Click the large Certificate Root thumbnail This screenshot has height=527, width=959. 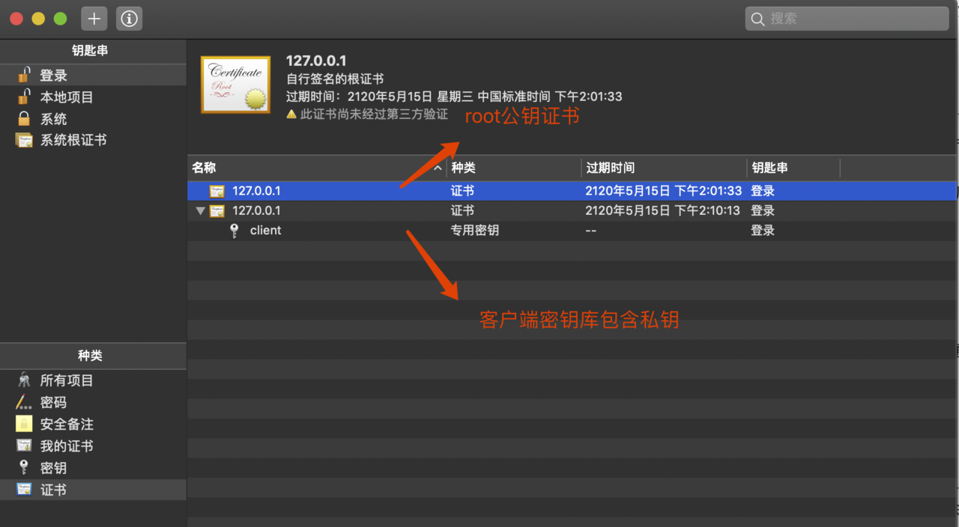pos(235,85)
